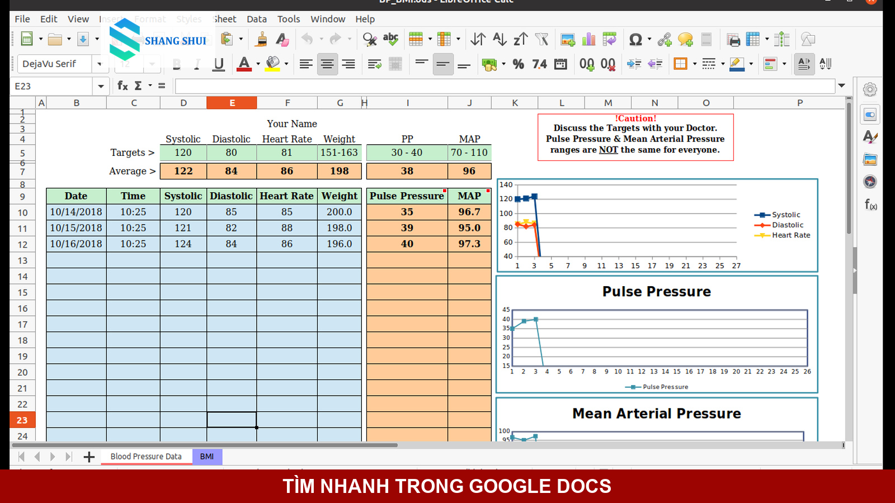This screenshot has width=895, height=503.
Task: Select row 23 header
Action: [x=22, y=420]
